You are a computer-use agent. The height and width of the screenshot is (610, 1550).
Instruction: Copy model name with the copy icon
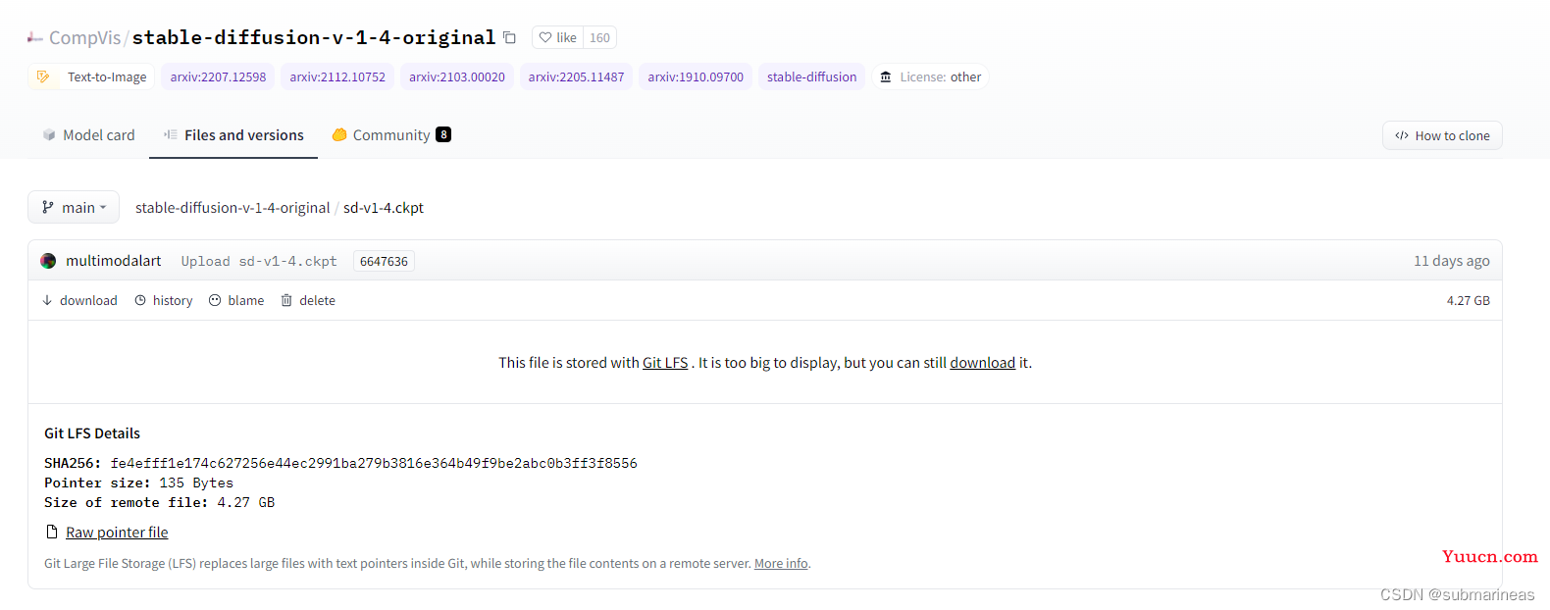click(509, 37)
